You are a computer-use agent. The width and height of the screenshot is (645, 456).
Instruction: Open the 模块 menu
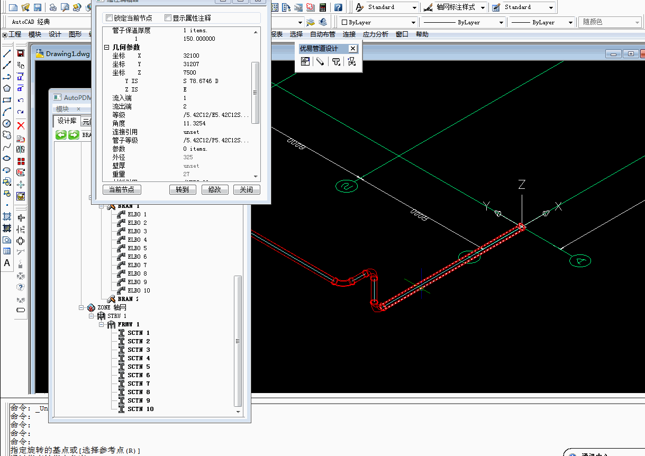[34, 34]
